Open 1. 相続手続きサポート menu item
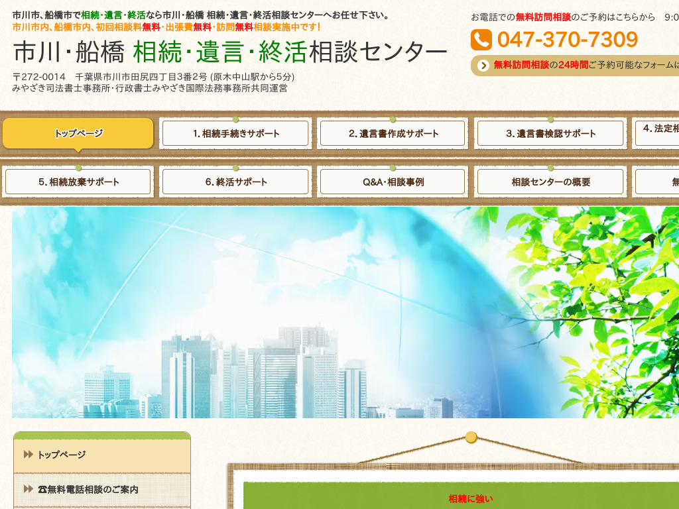 [x=235, y=133]
